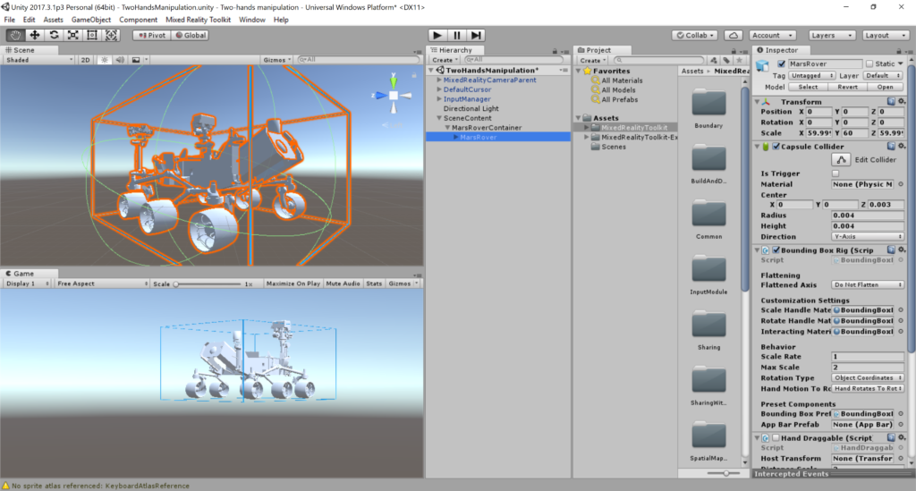
Task: Select the Rect transform tool
Action: (x=92, y=35)
